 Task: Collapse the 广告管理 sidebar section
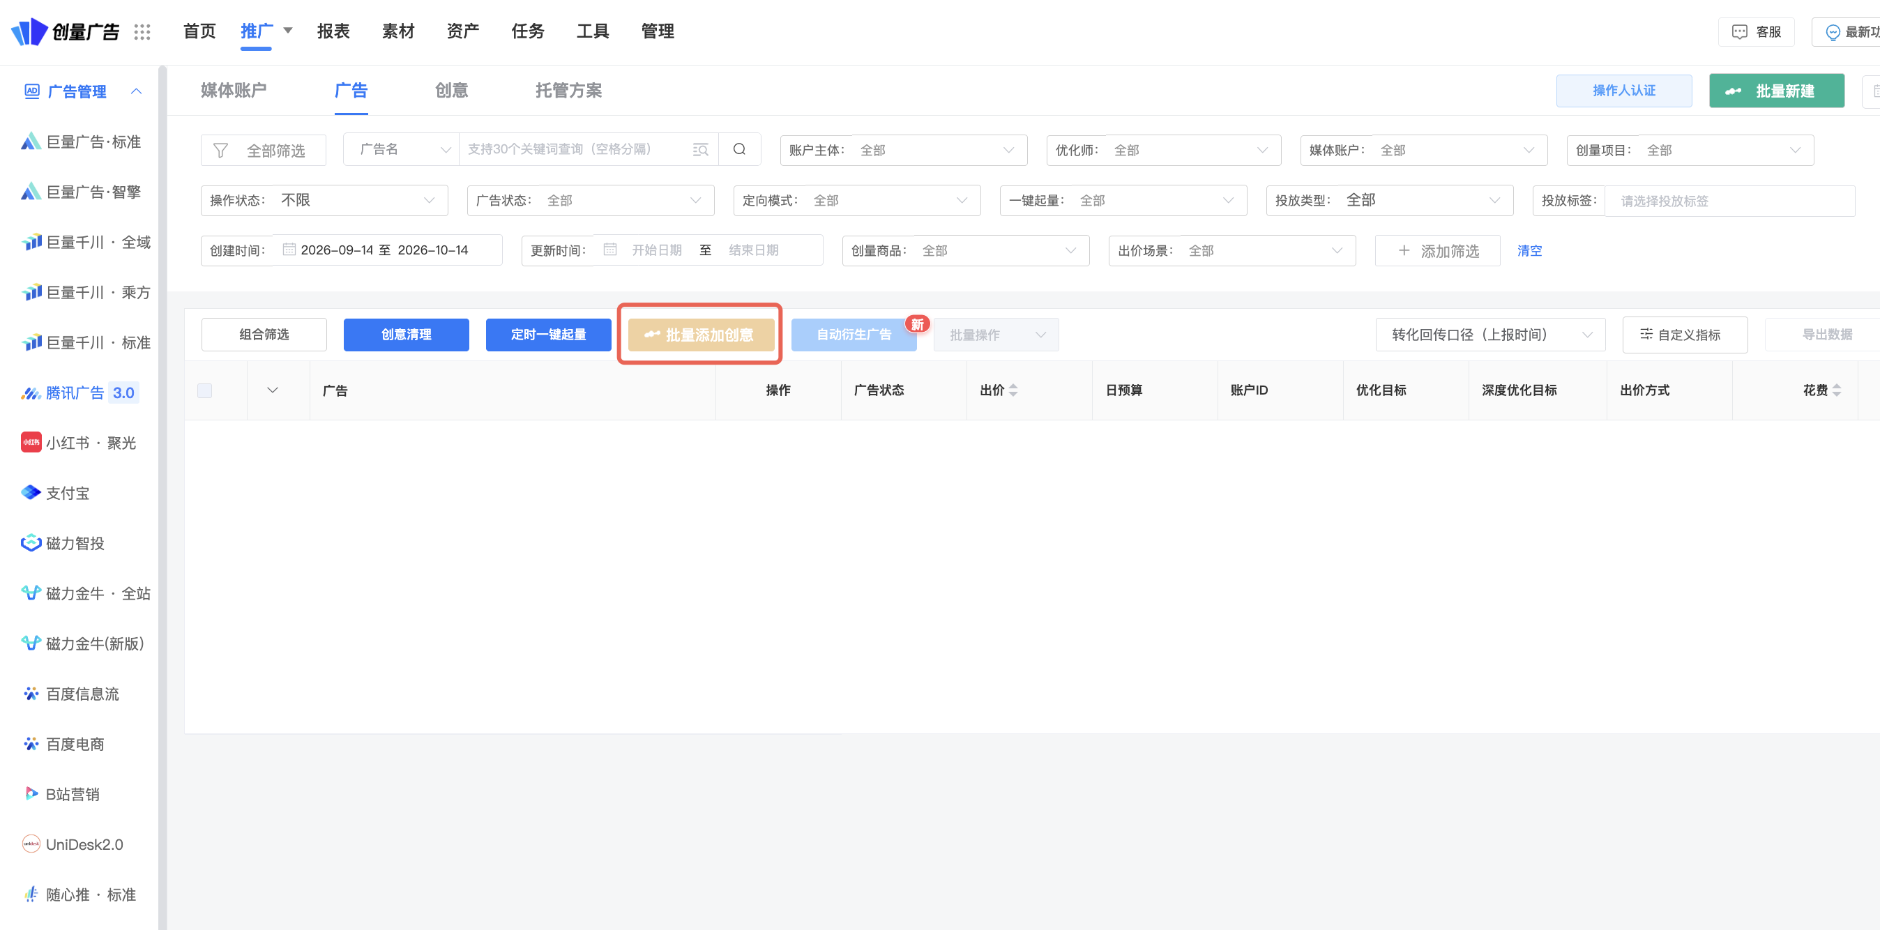click(136, 91)
